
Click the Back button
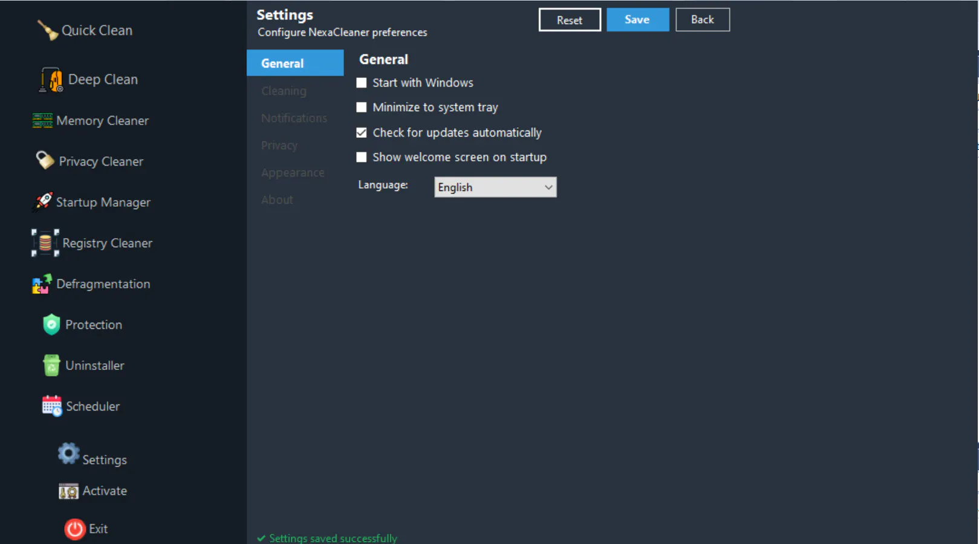coord(703,19)
